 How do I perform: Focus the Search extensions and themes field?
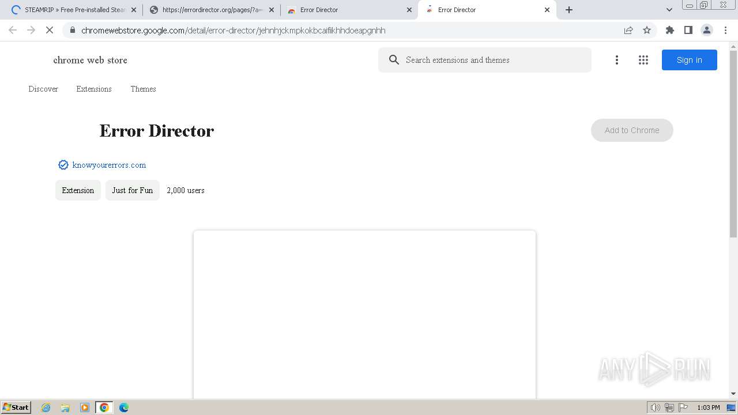click(x=485, y=60)
